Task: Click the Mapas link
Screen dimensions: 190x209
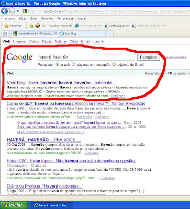Action: [x=47, y=41]
